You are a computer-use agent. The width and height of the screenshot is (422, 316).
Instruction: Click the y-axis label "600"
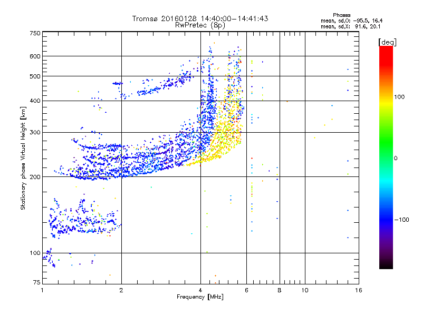pyautogui.click(x=35, y=56)
